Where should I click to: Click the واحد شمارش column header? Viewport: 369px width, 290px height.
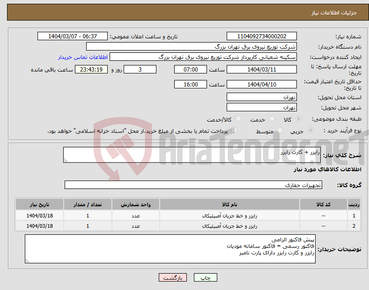pos(136,204)
